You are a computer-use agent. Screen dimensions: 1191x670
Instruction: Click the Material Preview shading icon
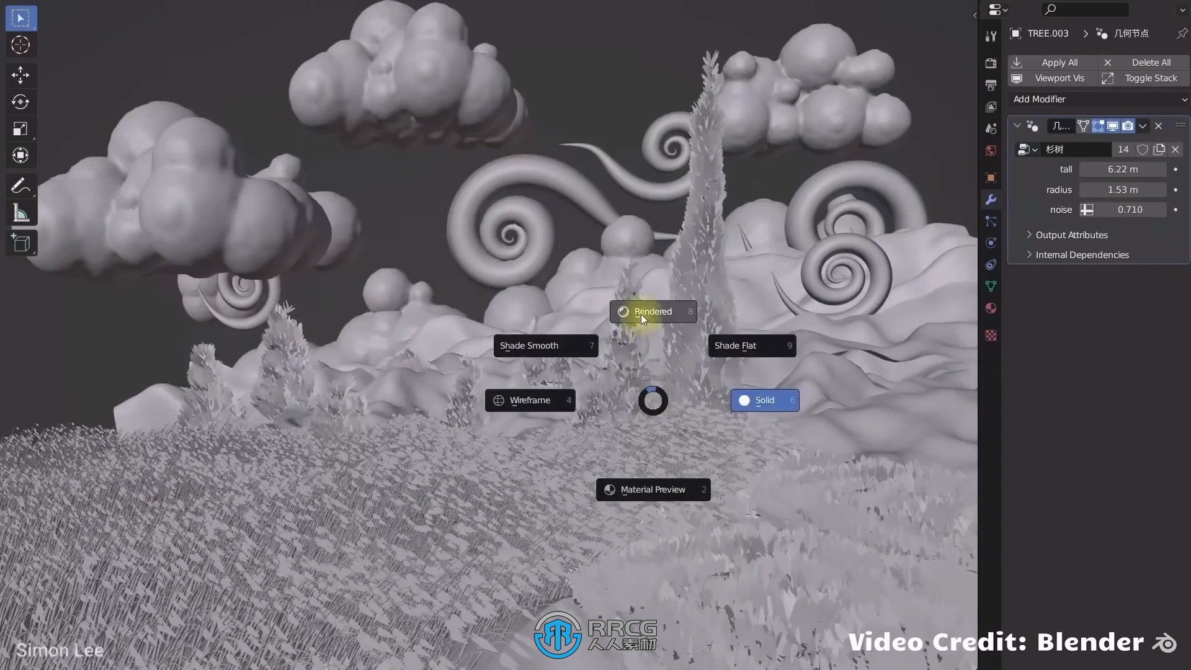pos(610,488)
